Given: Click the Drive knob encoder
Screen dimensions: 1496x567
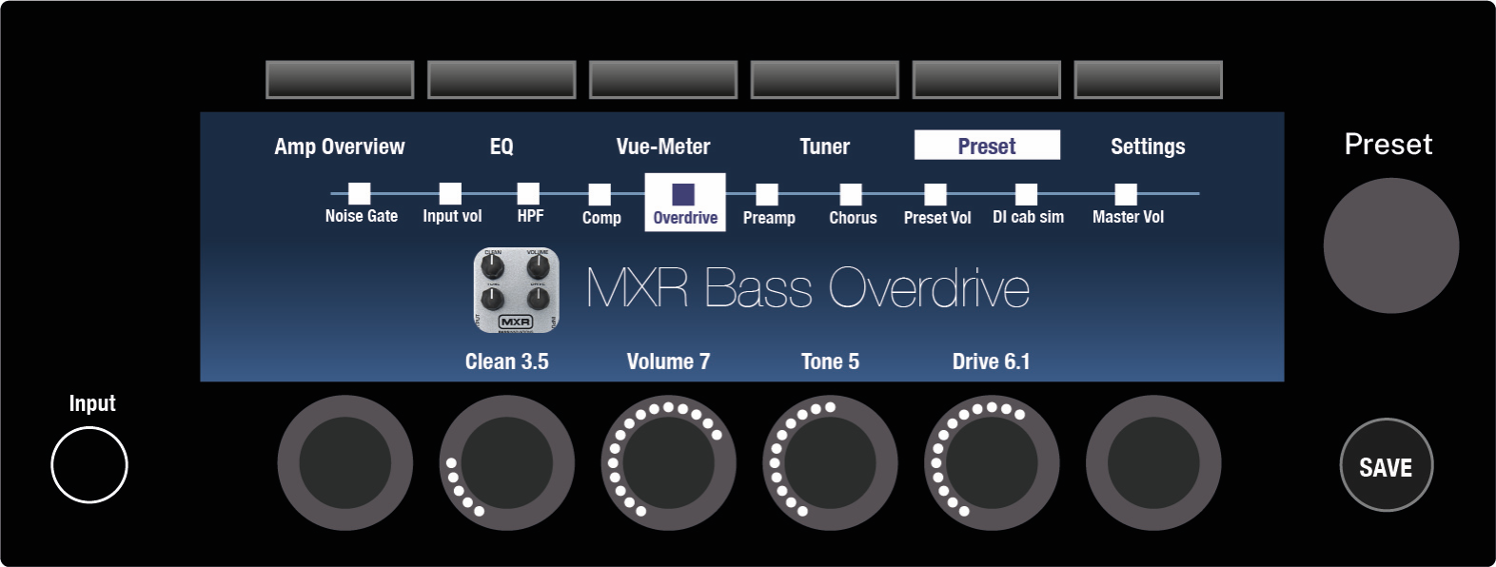Looking at the screenshot, I should [992, 462].
